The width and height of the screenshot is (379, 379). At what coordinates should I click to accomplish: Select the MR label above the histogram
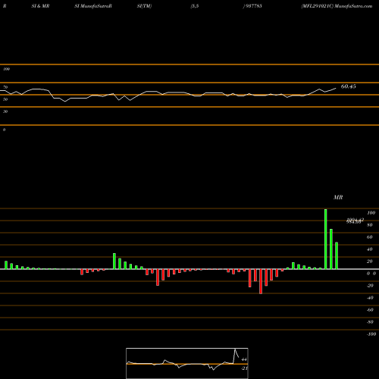click(338, 197)
